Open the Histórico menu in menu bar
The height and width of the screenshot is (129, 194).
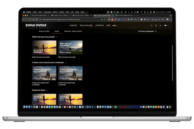[x=55, y=12]
